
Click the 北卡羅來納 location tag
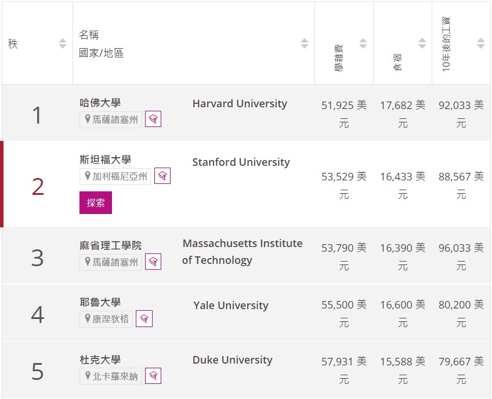click(111, 376)
